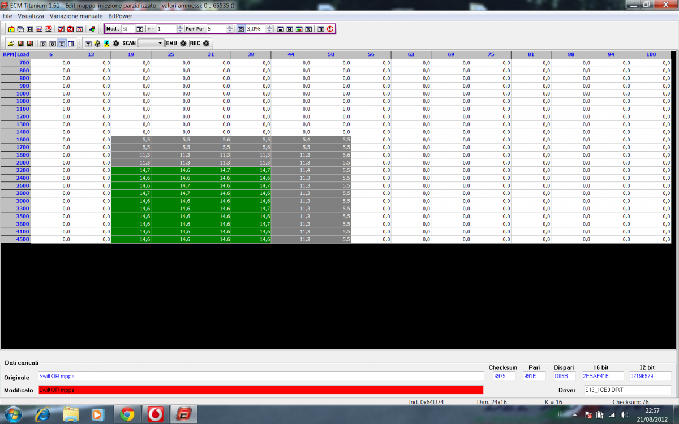The width and height of the screenshot is (679, 424).
Task: Click the open folder icon
Action: 11,44
